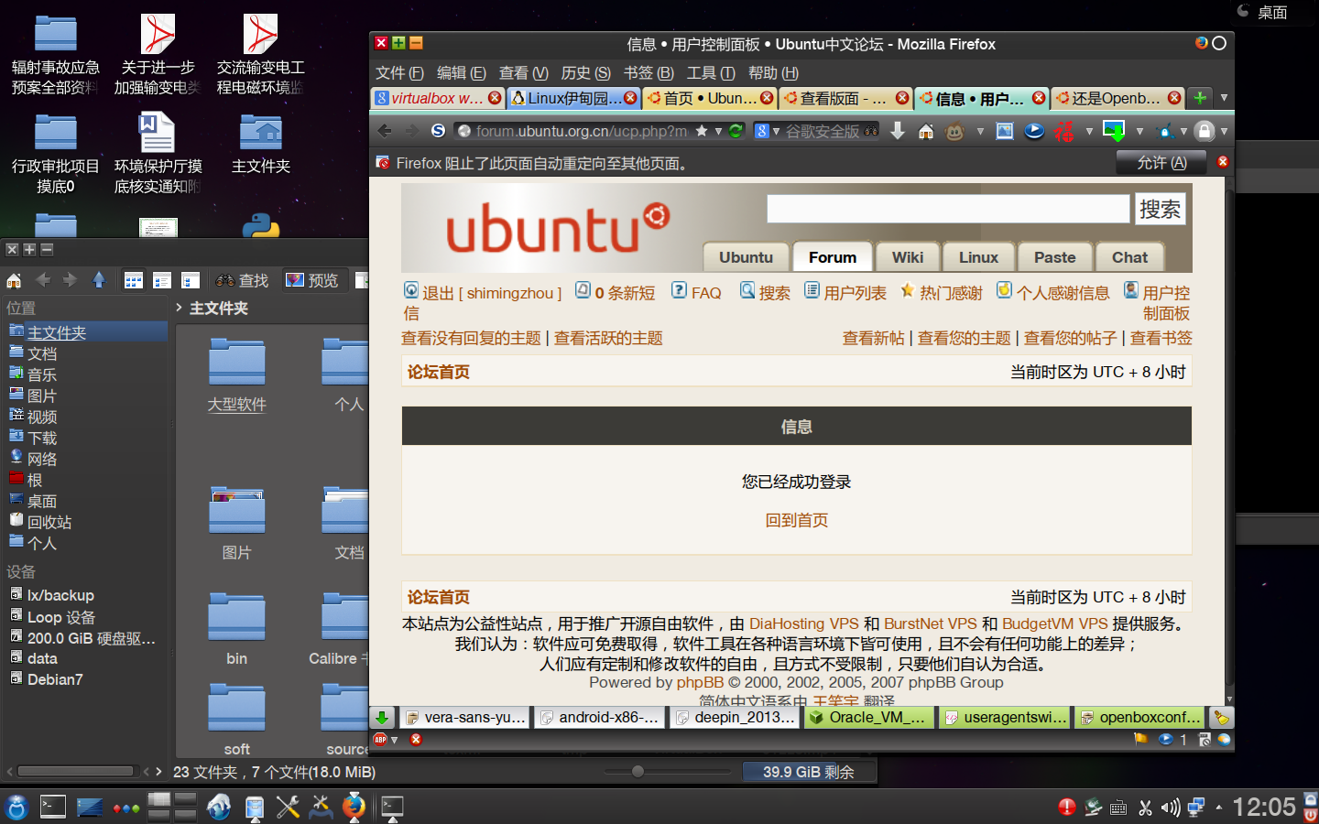
Task: Expand the hidden system tray icons arrow
Action: [x=1219, y=808]
